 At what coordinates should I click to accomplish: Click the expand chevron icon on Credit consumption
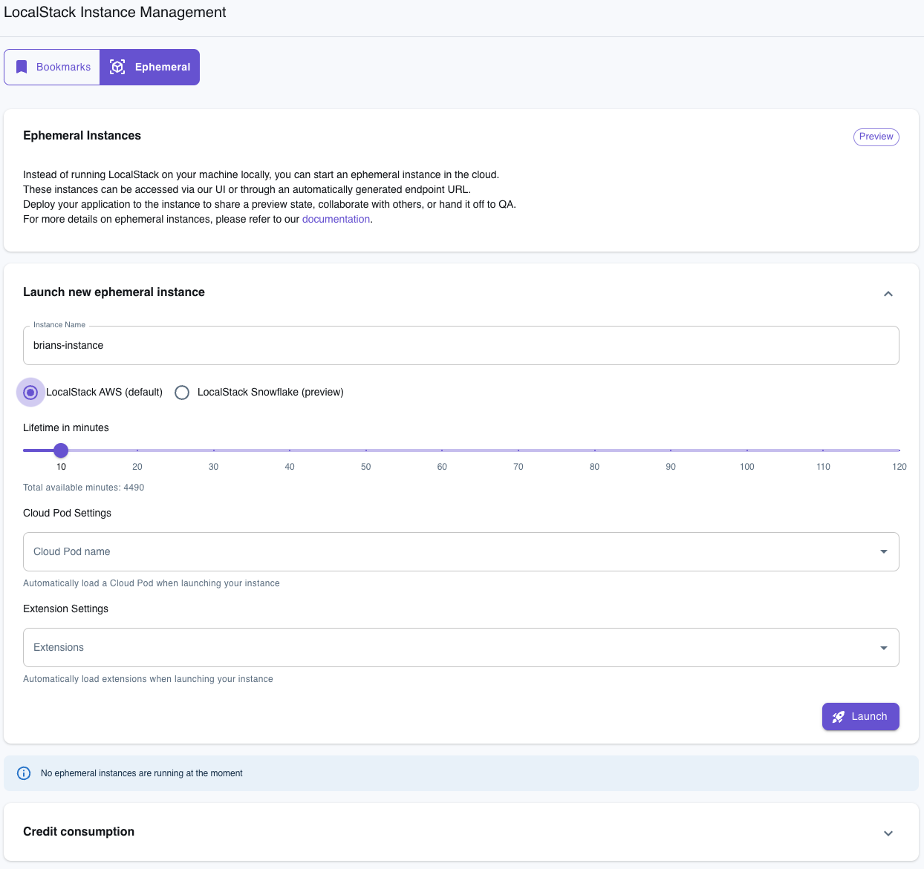[888, 833]
